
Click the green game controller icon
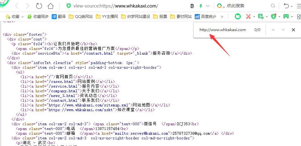click(286, 17)
